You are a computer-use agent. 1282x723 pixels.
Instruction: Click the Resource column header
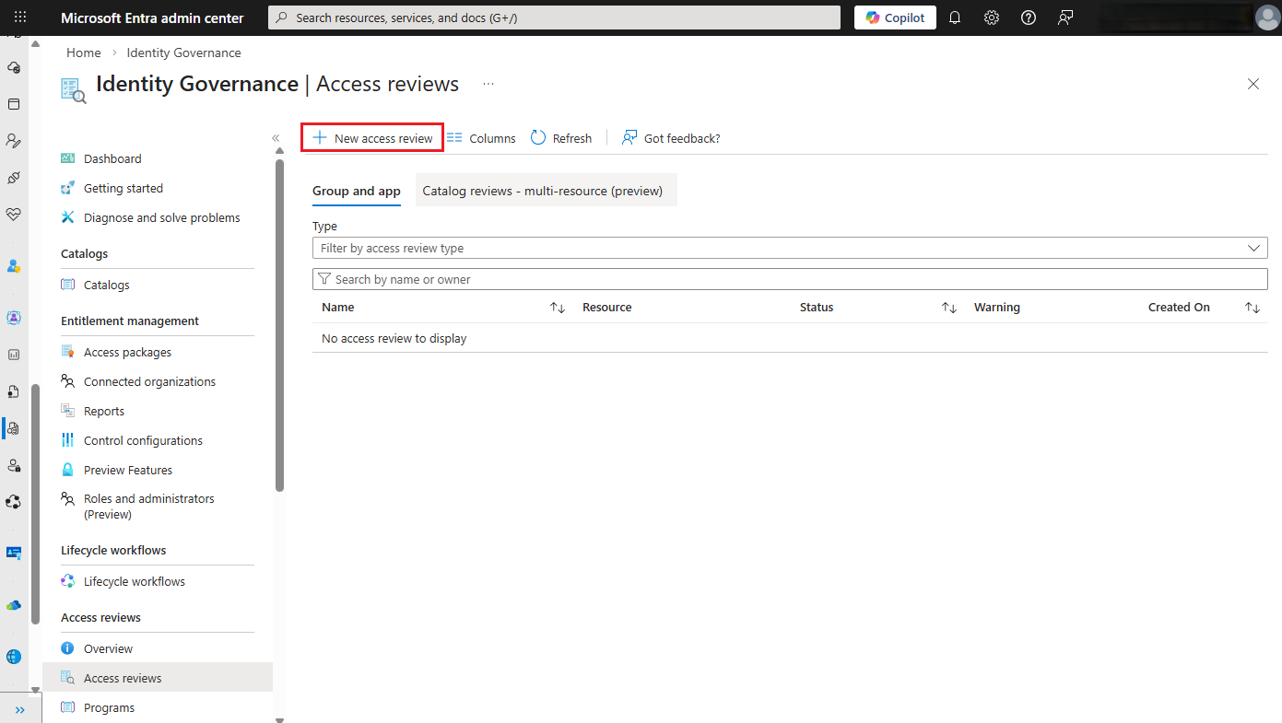coord(607,308)
